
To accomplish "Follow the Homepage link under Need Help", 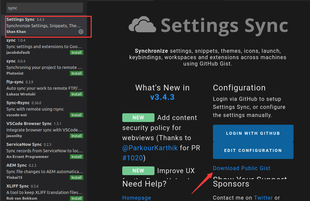I will pos(137,198).
